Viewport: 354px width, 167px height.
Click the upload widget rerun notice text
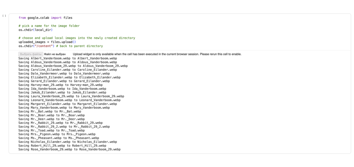point(157,54)
